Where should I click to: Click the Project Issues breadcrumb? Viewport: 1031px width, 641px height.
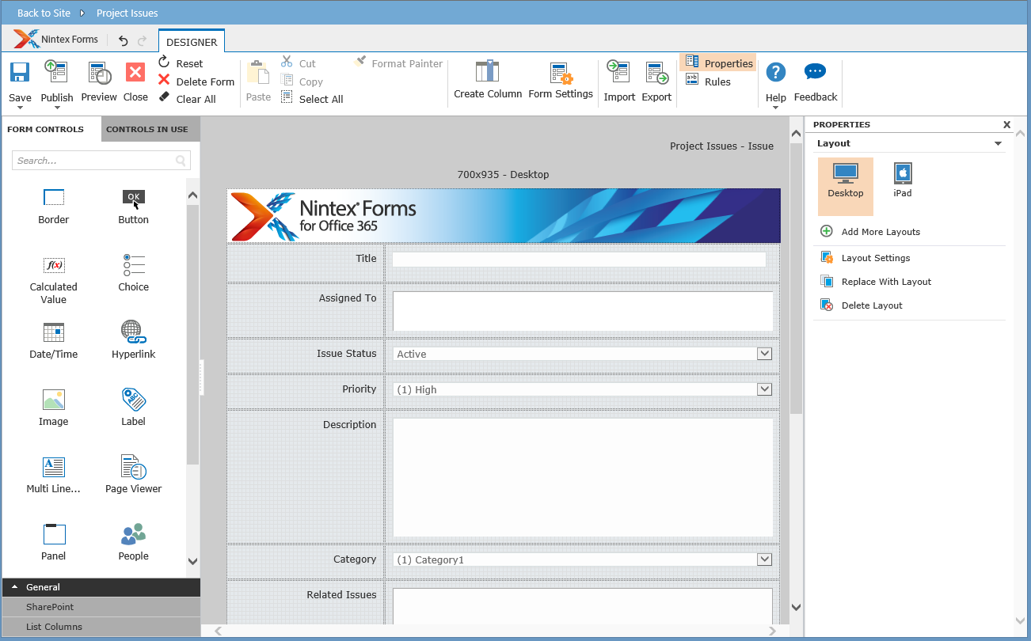pos(127,13)
